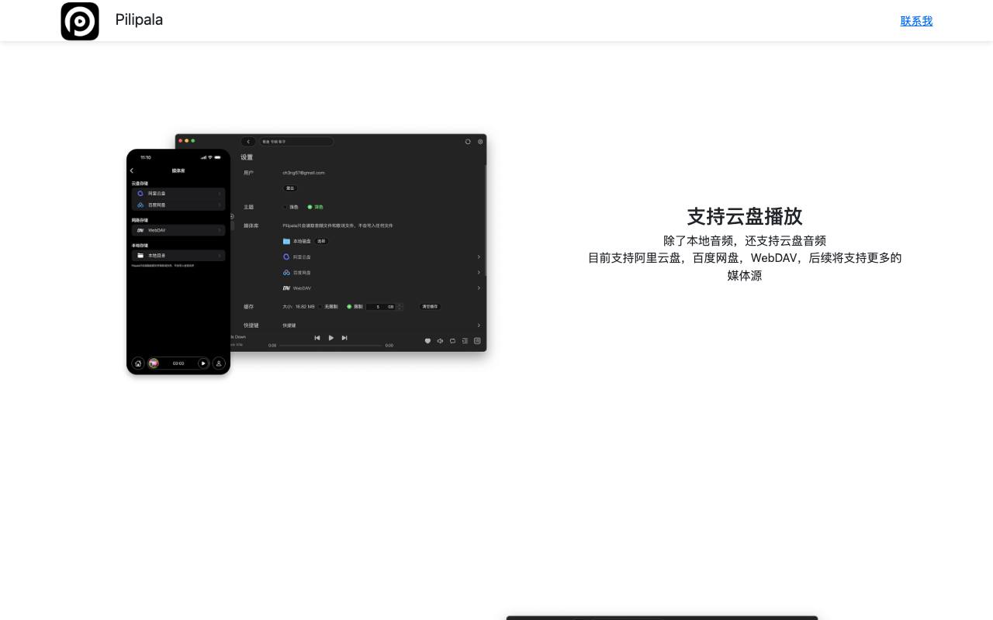993x620 pixels.
Task: Click the back arrow in the desktop app toolbar
Action: [248, 142]
